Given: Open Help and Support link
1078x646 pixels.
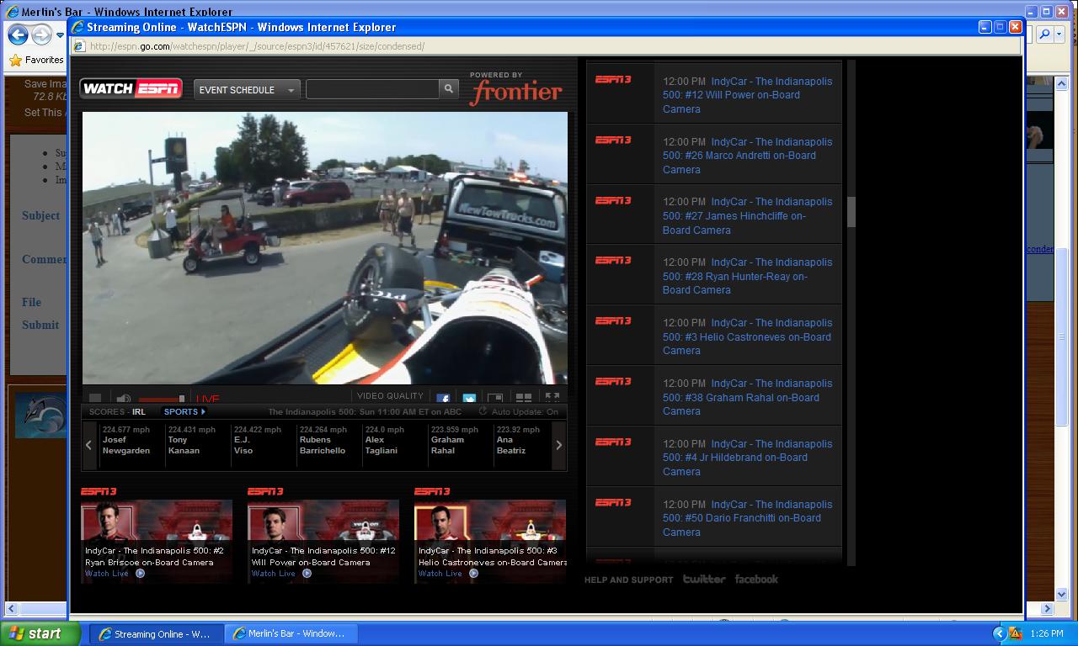Looking at the screenshot, I should 629,580.
